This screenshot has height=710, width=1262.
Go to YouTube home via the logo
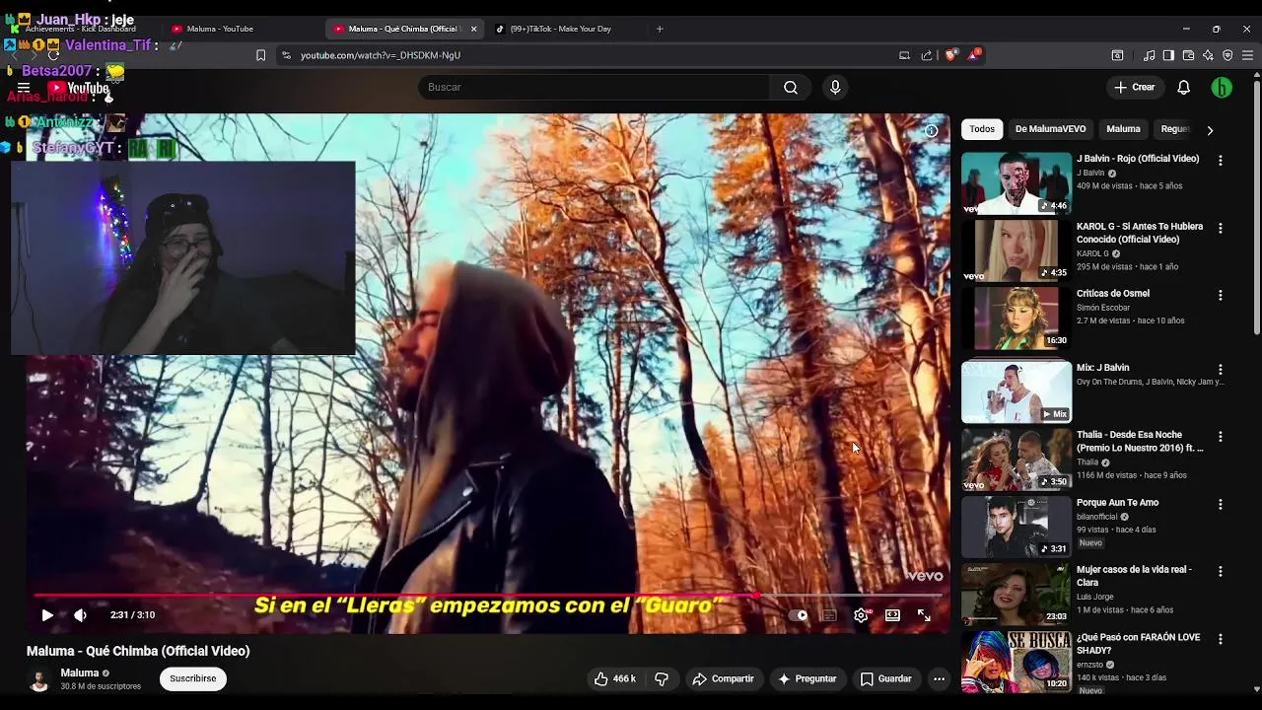pos(79,88)
